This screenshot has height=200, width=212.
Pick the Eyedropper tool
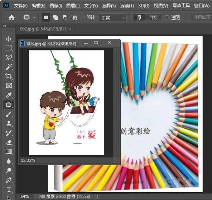click(9, 95)
